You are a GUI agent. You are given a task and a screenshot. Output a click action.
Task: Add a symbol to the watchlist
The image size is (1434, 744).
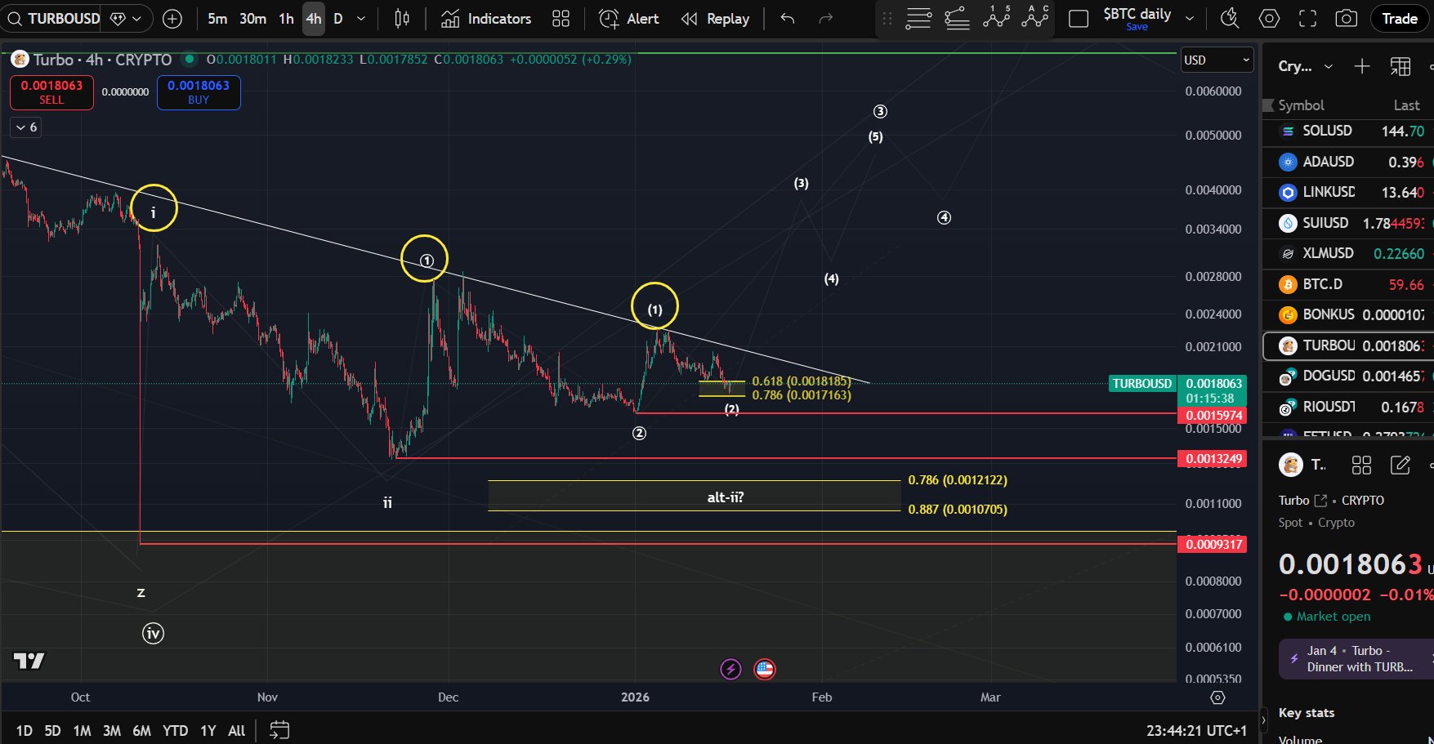[1362, 66]
